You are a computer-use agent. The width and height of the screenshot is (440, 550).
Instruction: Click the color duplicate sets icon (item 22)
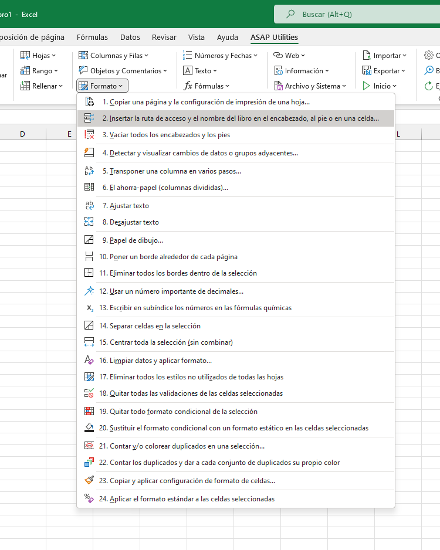pos(89,462)
